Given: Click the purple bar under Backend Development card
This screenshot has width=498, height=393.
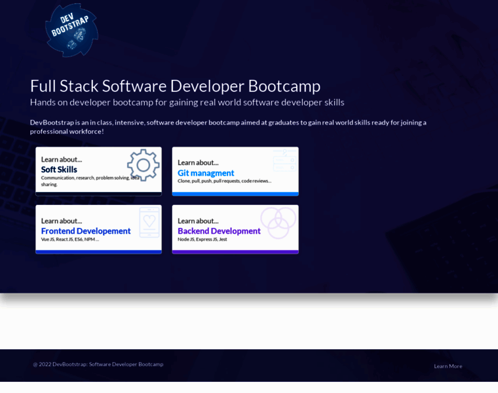Looking at the screenshot, I should [235, 252].
